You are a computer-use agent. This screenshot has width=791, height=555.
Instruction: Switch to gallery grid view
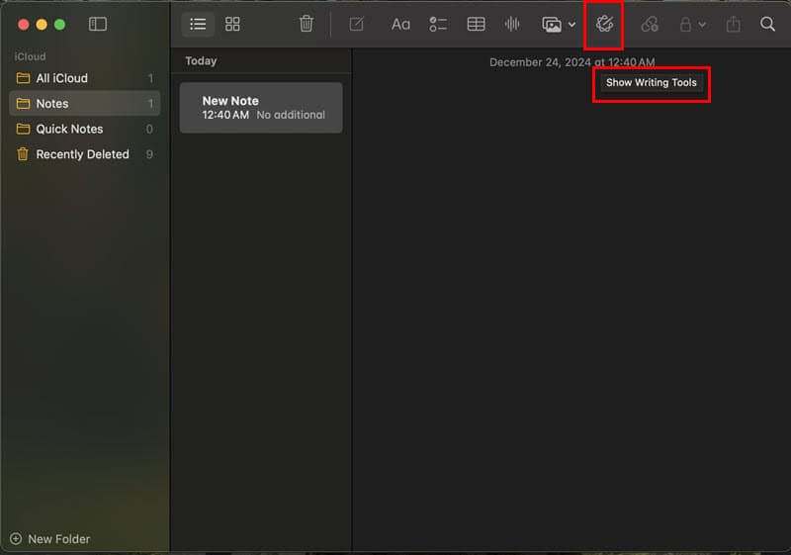pos(232,24)
